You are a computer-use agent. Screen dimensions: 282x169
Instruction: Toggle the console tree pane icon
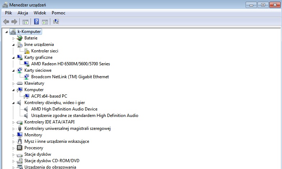coord(26,22)
